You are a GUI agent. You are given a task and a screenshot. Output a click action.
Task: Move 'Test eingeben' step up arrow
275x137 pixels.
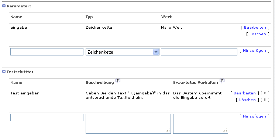pos(265,93)
